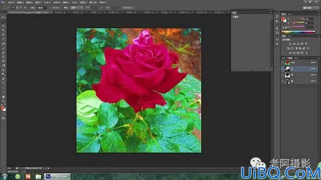321x180 pixels.
Task: Click the foreground color swatch in Color panel
Action: pos(283,19)
